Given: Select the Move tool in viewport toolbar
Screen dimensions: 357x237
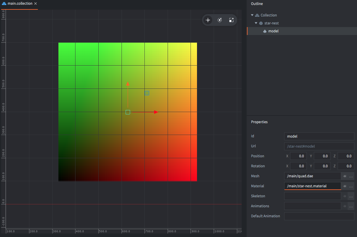Looking at the screenshot, I should (208, 20).
